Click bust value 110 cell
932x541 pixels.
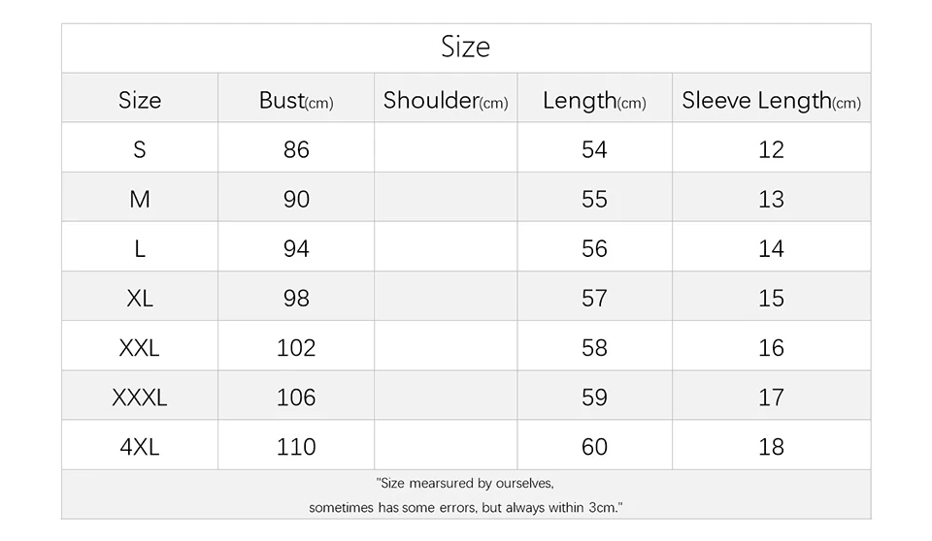296,446
